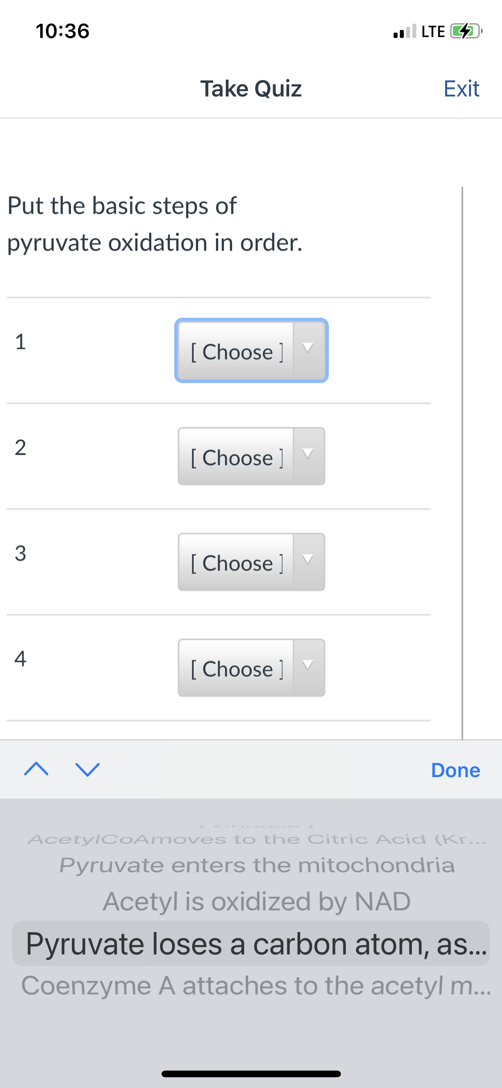
Task: Select 'Pyruvate enters the mitochondria' option
Action: pos(257,865)
